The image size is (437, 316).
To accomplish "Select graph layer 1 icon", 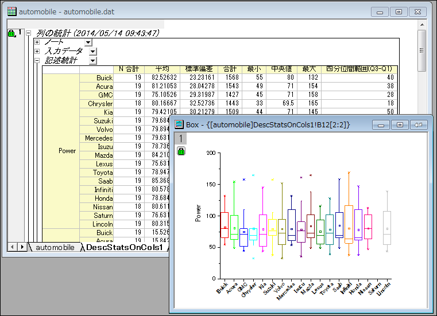I will click(180, 138).
